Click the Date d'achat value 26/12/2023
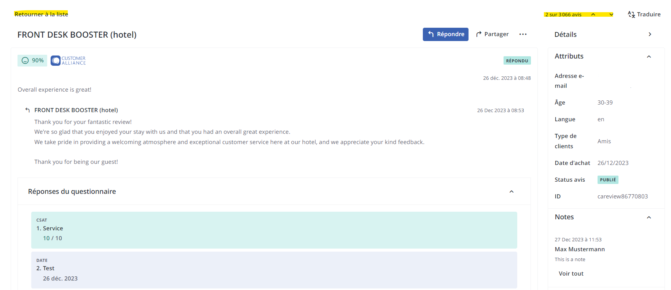The width and height of the screenshot is (671, 290). [613, 163]
